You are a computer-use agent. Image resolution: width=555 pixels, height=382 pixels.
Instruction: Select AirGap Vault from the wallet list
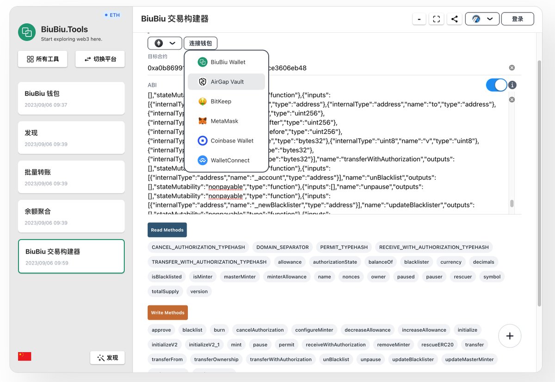(x=226, y=82)
